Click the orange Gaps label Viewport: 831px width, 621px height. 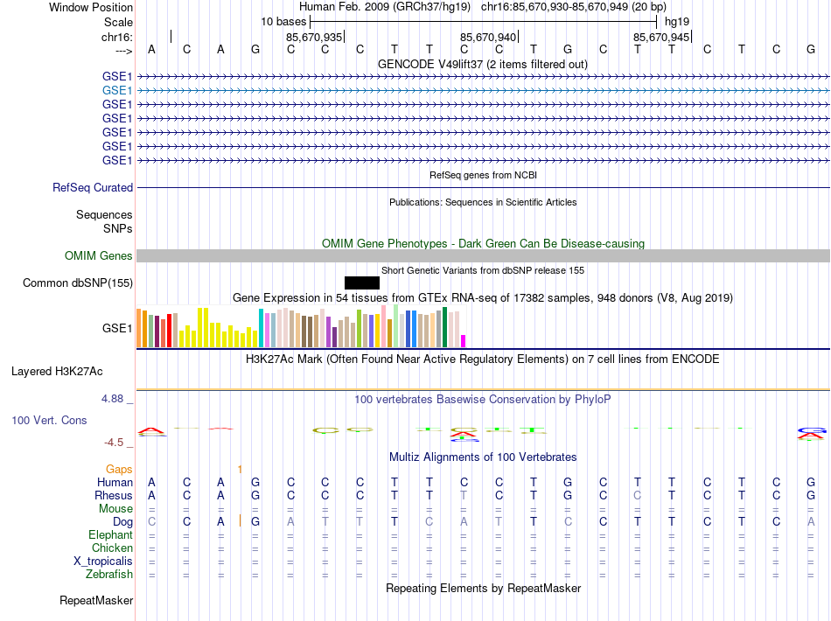pos(119,469)
